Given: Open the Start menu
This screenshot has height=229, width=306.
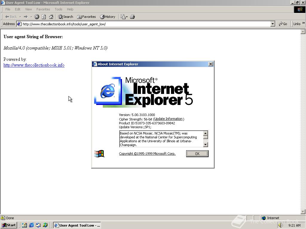Looking at the screenshot, I should (9, 225).
